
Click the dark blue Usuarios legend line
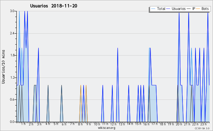[168, 9]
